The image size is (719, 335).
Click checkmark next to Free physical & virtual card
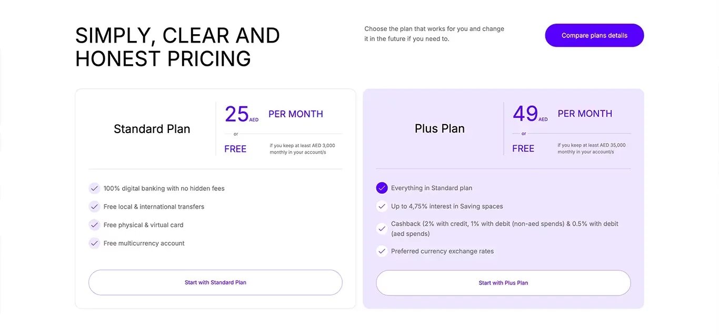(94, 225)
